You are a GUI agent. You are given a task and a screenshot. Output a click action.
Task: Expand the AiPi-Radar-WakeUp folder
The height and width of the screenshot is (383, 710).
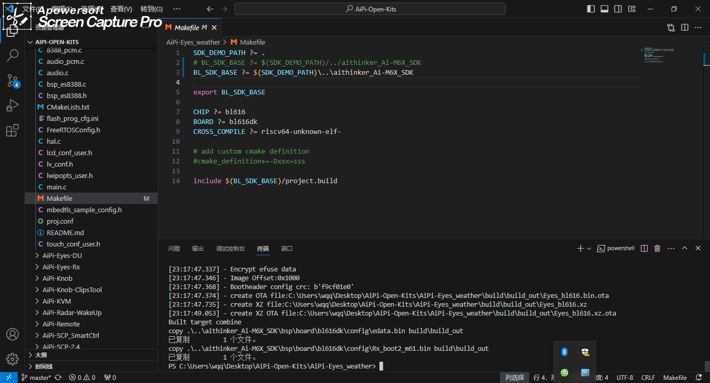pos(91,312)
